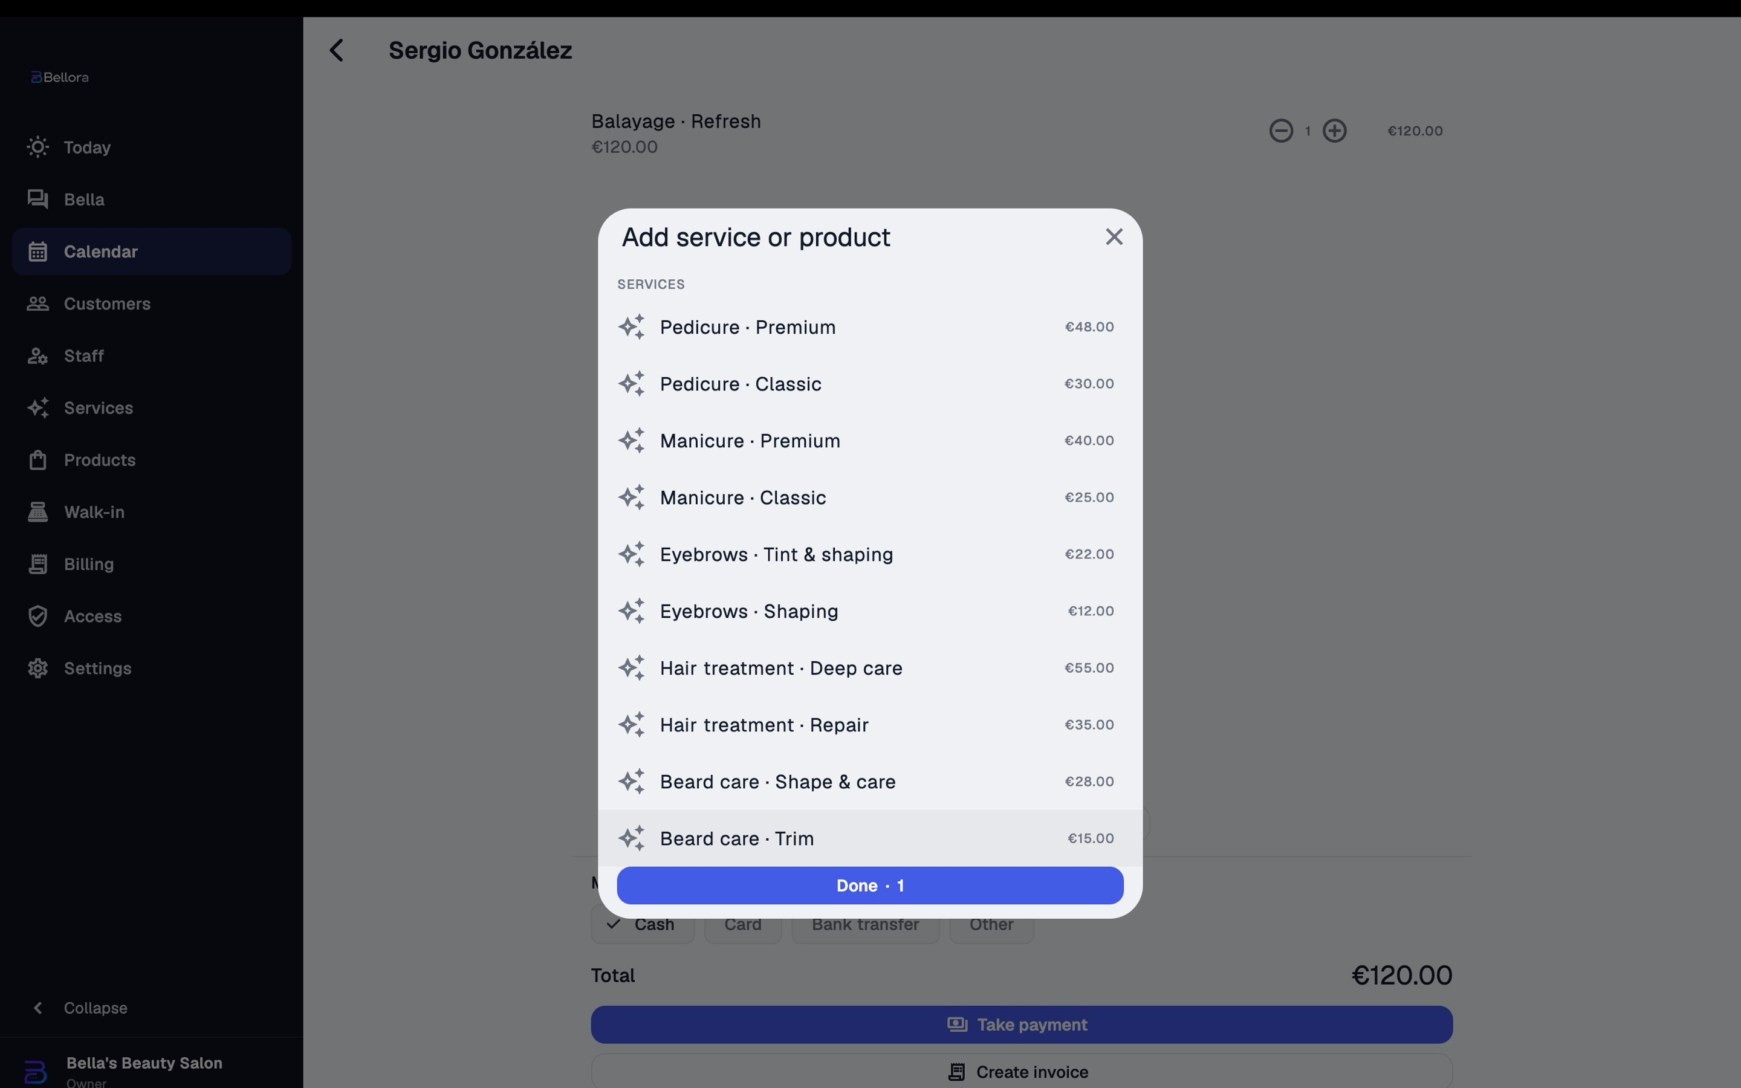Viewport: 1741px width, 1088px height.
Task: Click sparkle icon next to Beard care · Trim
Action: (x=631, y=838)
